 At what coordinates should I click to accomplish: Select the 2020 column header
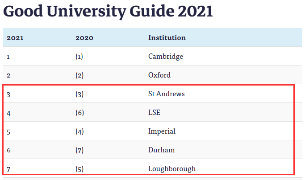84,38
